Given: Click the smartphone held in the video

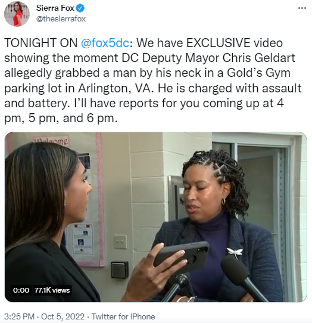Looking at the screenshot, I should 182,257.
